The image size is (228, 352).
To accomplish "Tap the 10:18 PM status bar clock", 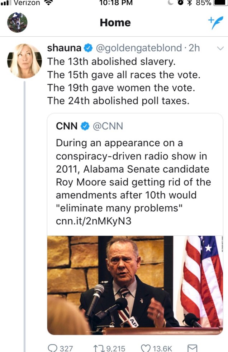I will [115, 3].
